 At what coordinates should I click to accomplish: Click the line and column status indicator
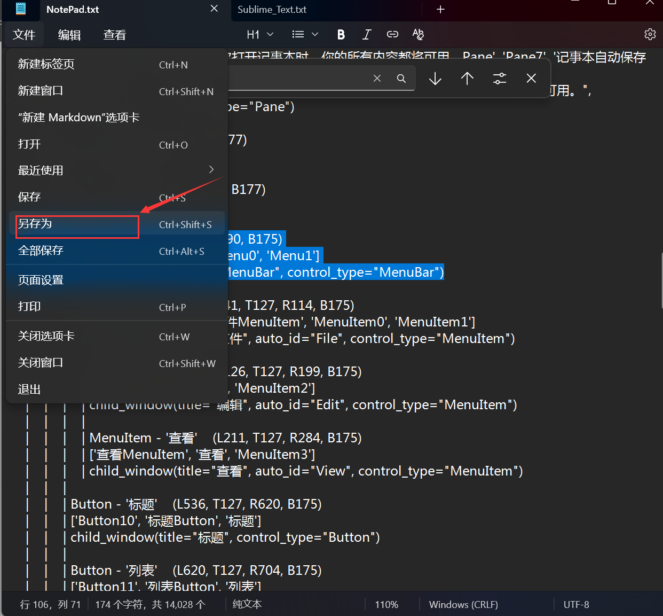tap(50, 605)
